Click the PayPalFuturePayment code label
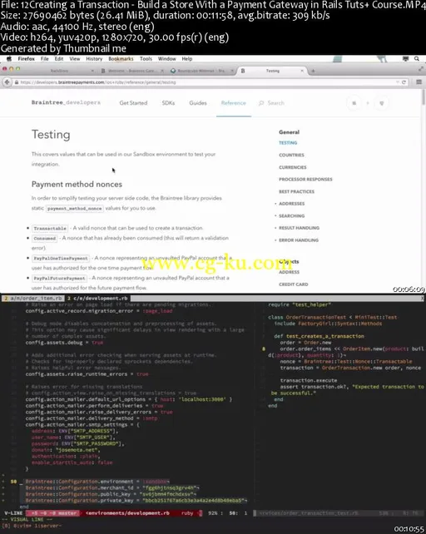 click(59, 279)
